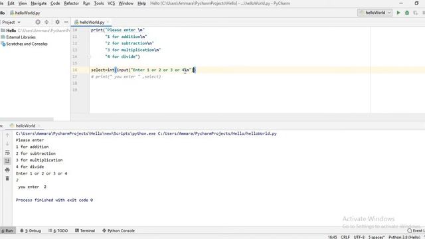Click down arrow in Run console sidebar
The height and width of the screenshot is (239, 425).
click(7, 143)
